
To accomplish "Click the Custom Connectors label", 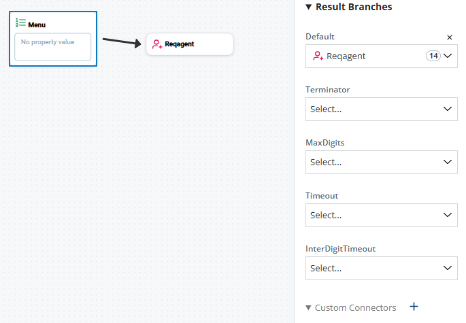I will (355, 307).
